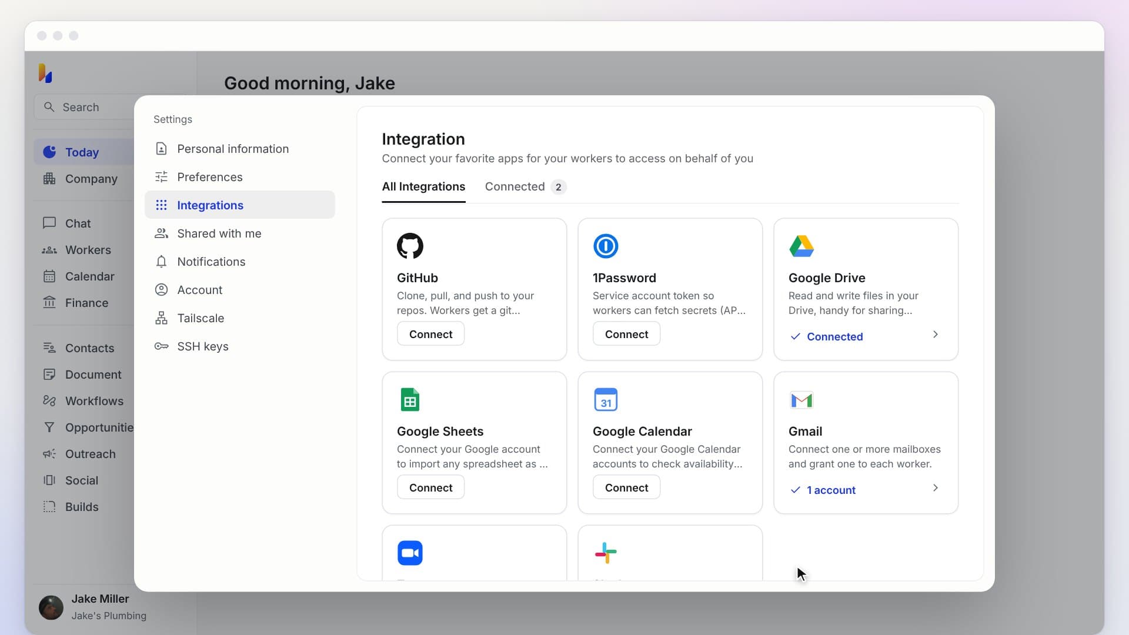Click Jake Miller's profile avatar
Viewport: 1129px width, 635px height.
point(51,607)
